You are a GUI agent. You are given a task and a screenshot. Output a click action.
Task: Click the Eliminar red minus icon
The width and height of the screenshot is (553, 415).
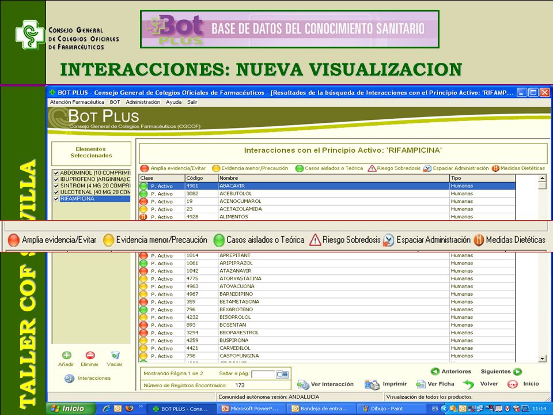coord(90,356)
